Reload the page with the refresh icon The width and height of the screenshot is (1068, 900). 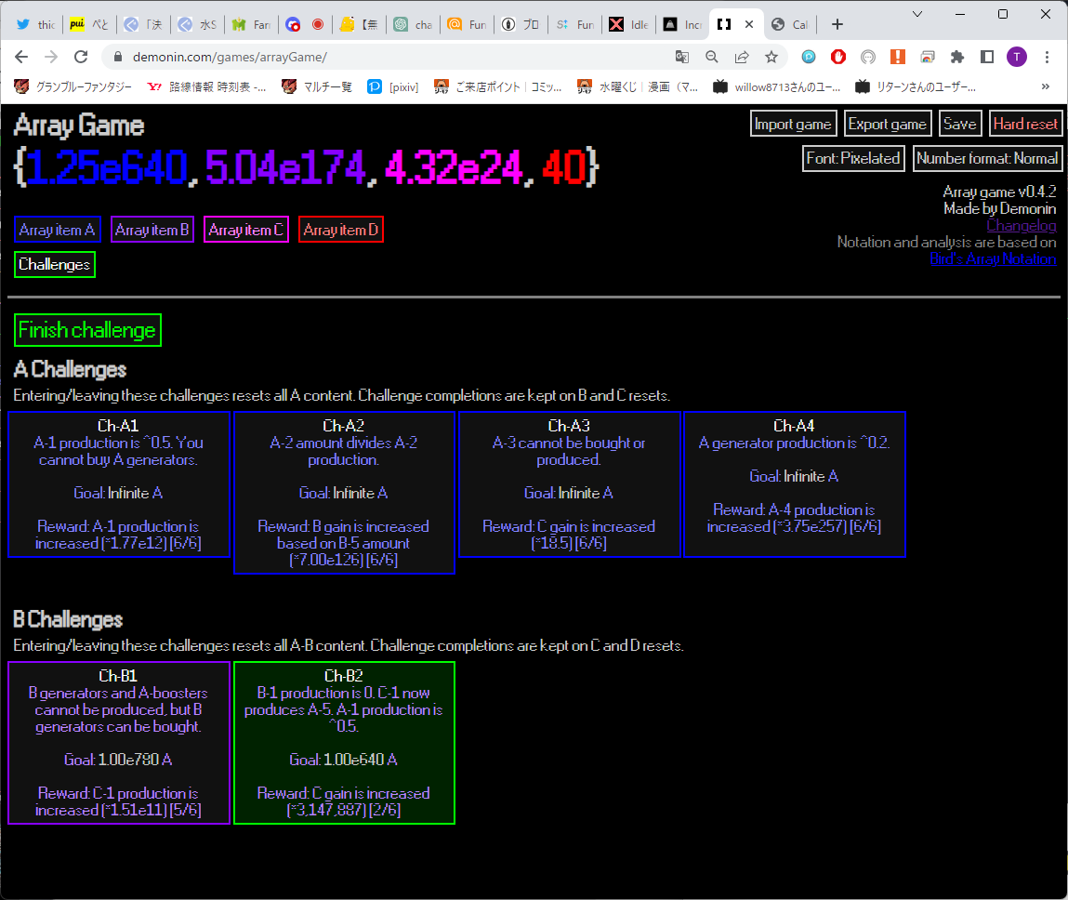[81, 58]
